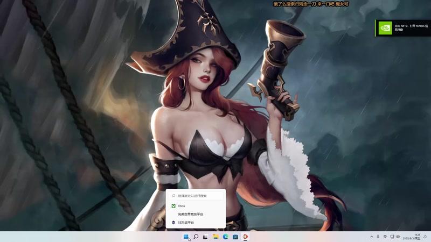Open Task View on the taskbar
The image size is (431, 242).
click(x=205, y=237)
